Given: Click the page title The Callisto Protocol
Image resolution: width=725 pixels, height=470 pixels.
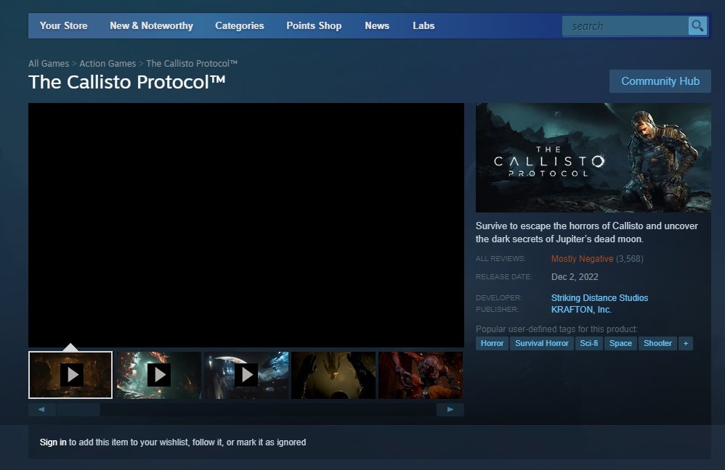Looking at the screenshot, I should 127,82.
